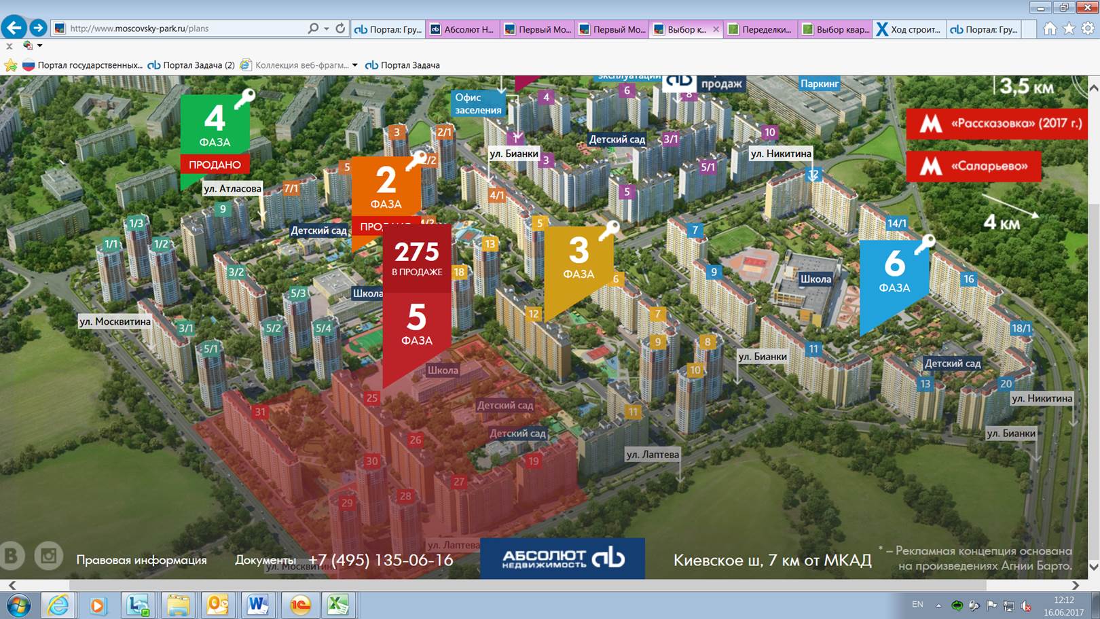Open the Instagram icon in footer
The image size is (1100, 619).
pyautogui.click(x=49, y=556)
